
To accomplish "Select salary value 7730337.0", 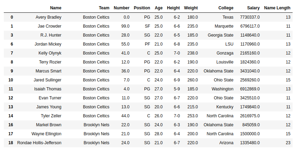I will point(250,17).
